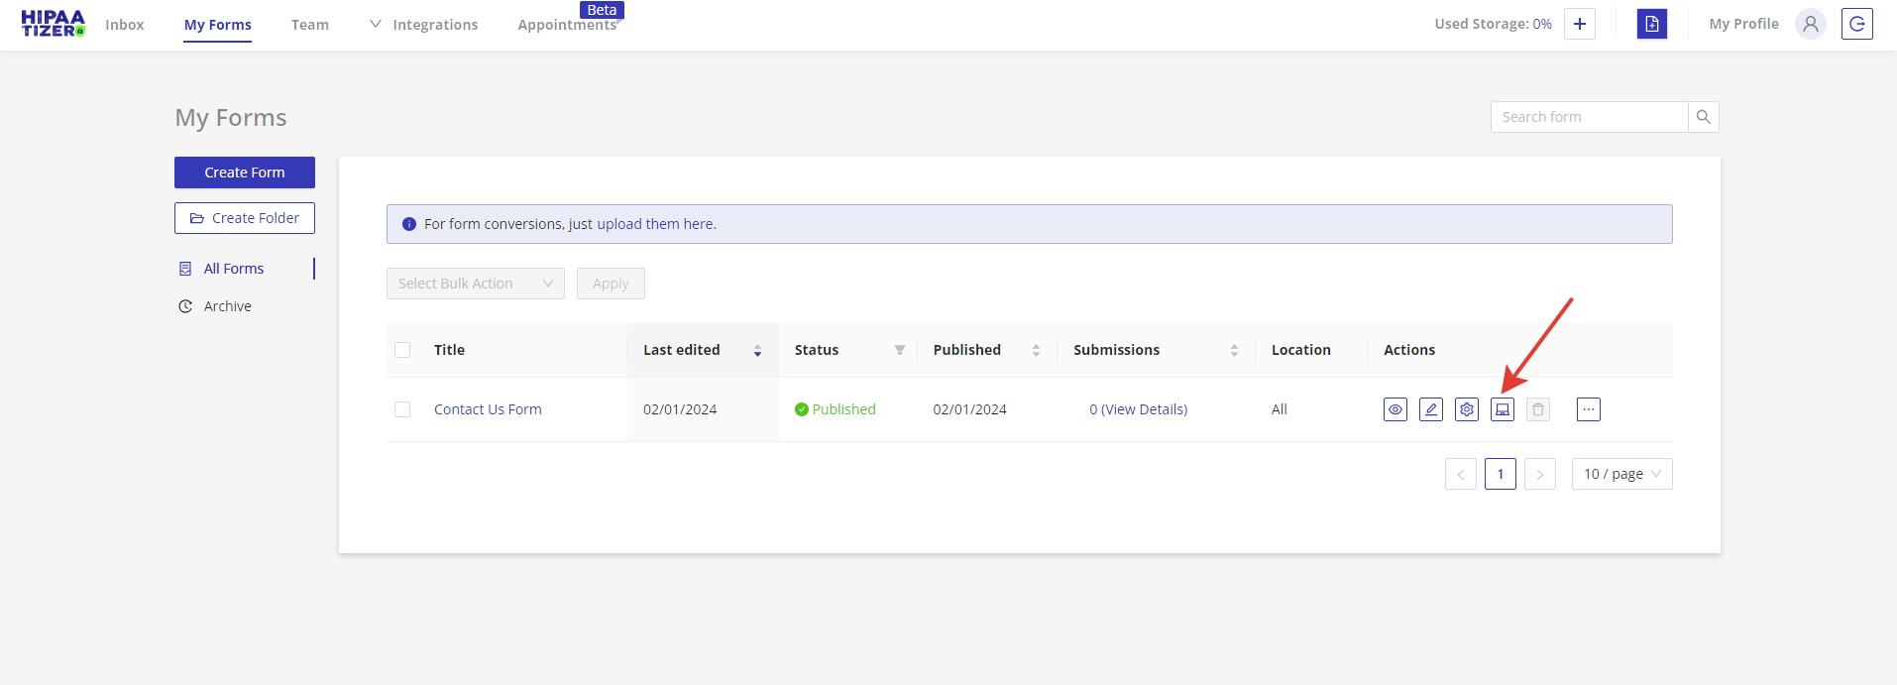Click the pencil edit icon in Actions
Image resolution: width=1897 pixels, height=685 pixels.
pyautogui.click(x=1430, y=409)
